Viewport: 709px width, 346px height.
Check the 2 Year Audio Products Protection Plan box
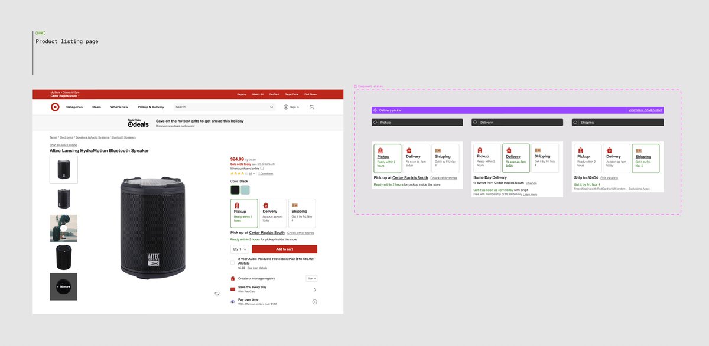pos(232,262)
